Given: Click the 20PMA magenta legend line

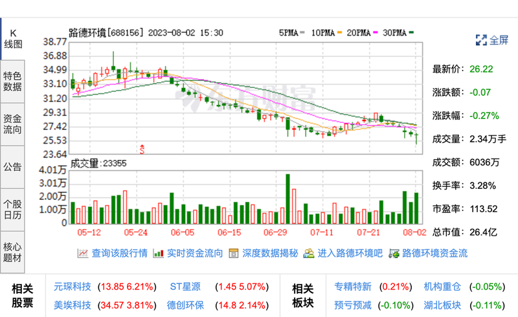Looking at the screenshot, I should (376, 32).
